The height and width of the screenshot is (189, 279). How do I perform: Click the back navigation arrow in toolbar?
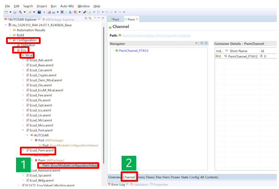coord(111,12)
